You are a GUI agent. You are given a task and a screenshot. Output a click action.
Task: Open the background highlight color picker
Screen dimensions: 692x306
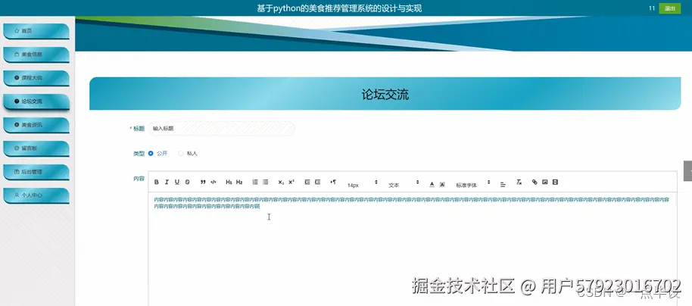442,184
